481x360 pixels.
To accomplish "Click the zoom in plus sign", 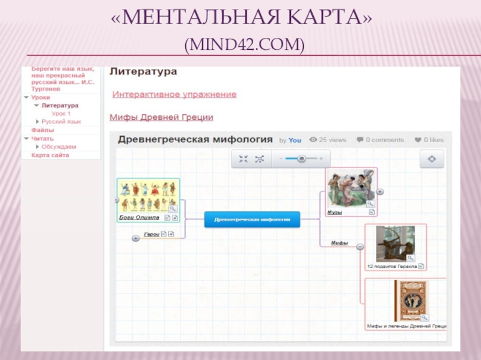I will pyautogui.click(x=321, y=158).
